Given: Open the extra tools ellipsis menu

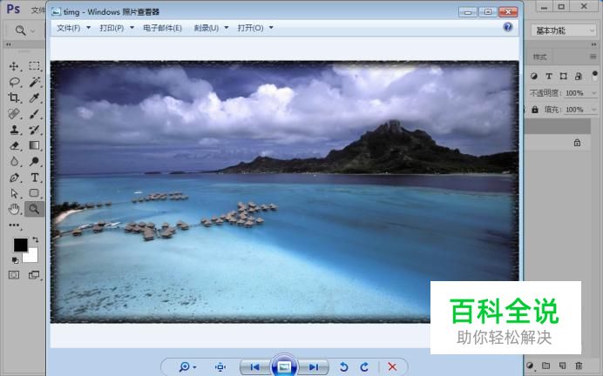Looking at the screenshot, I should [14, 225].
